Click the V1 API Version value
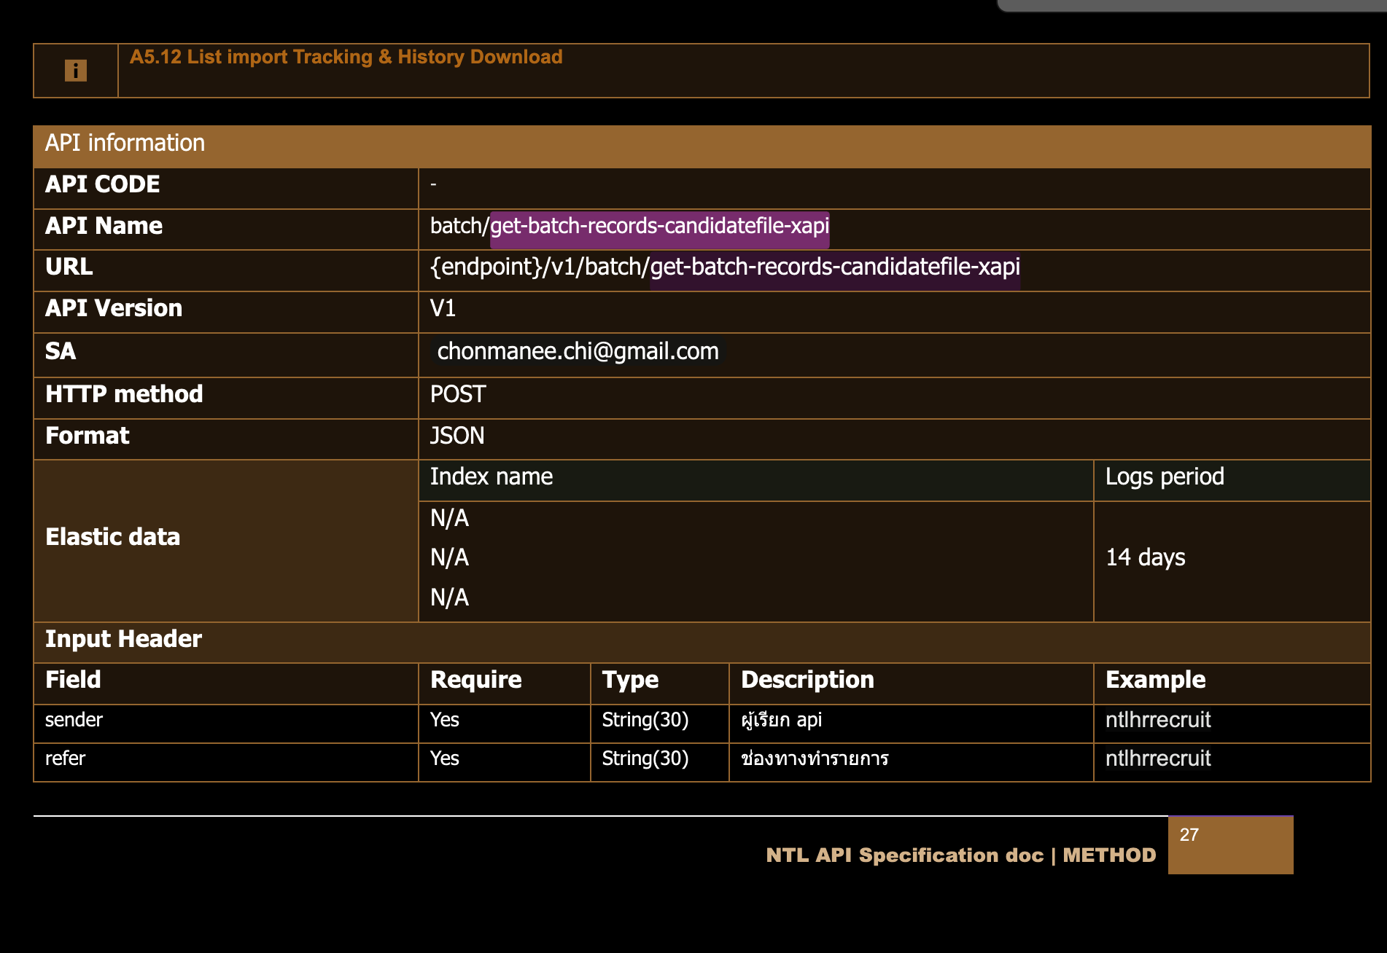 pos(443,309)
